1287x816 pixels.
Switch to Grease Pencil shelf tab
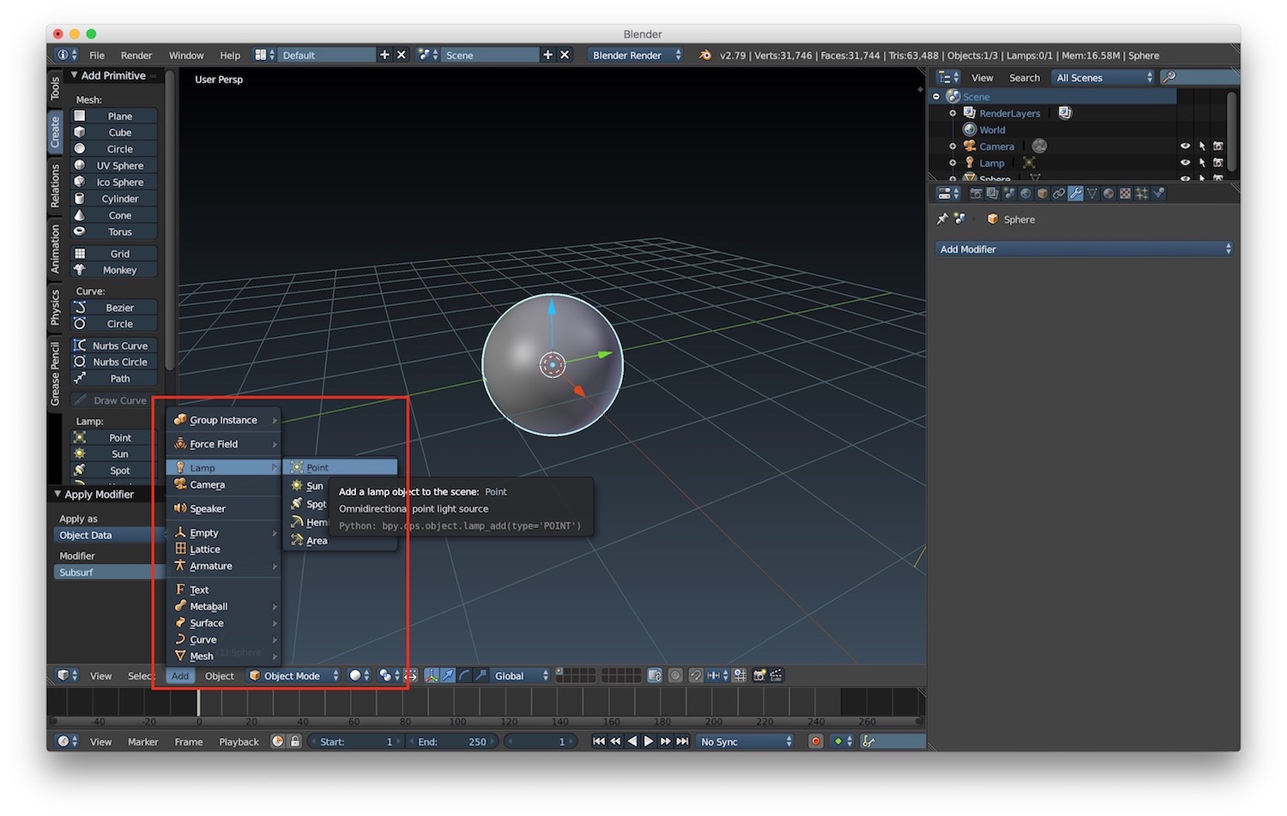click(x=55, y=374)
